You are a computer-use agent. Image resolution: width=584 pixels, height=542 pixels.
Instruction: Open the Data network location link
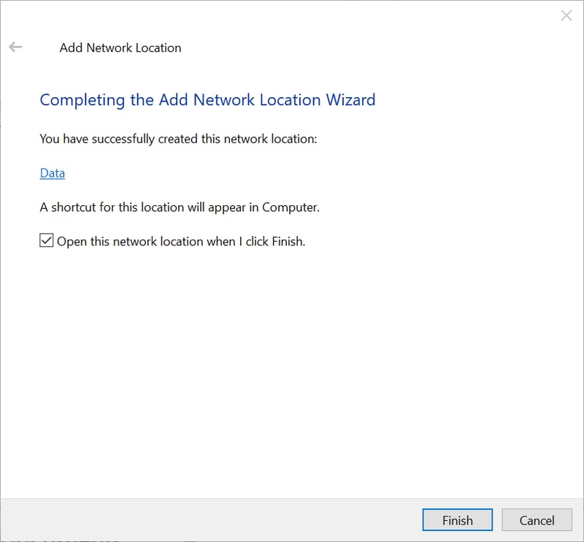[x=53, y=173]
